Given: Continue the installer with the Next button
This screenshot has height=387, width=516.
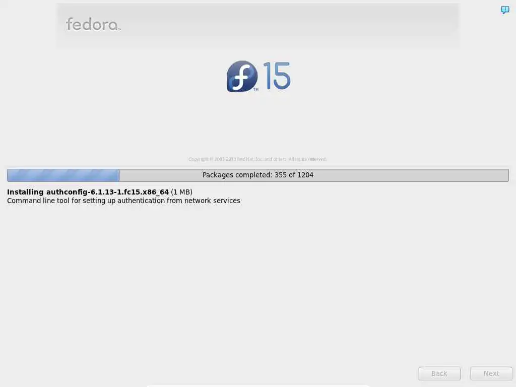Looking at the screenshot, I should click(x=491, y=373).
